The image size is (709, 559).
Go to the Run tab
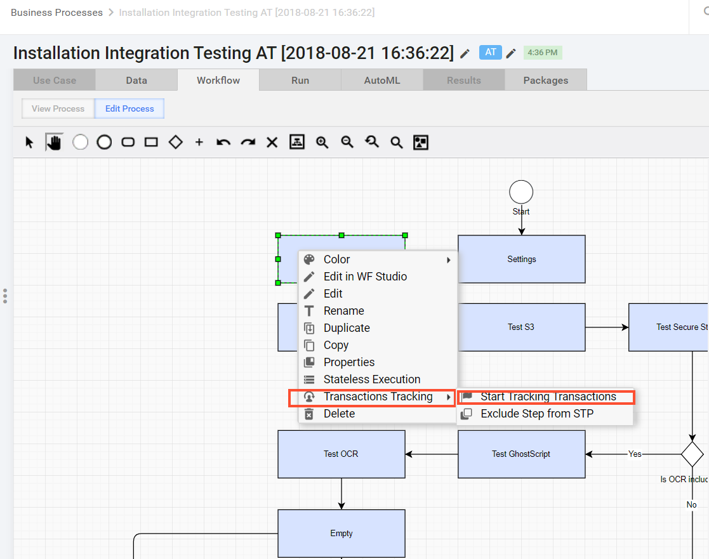coord(300,80)
